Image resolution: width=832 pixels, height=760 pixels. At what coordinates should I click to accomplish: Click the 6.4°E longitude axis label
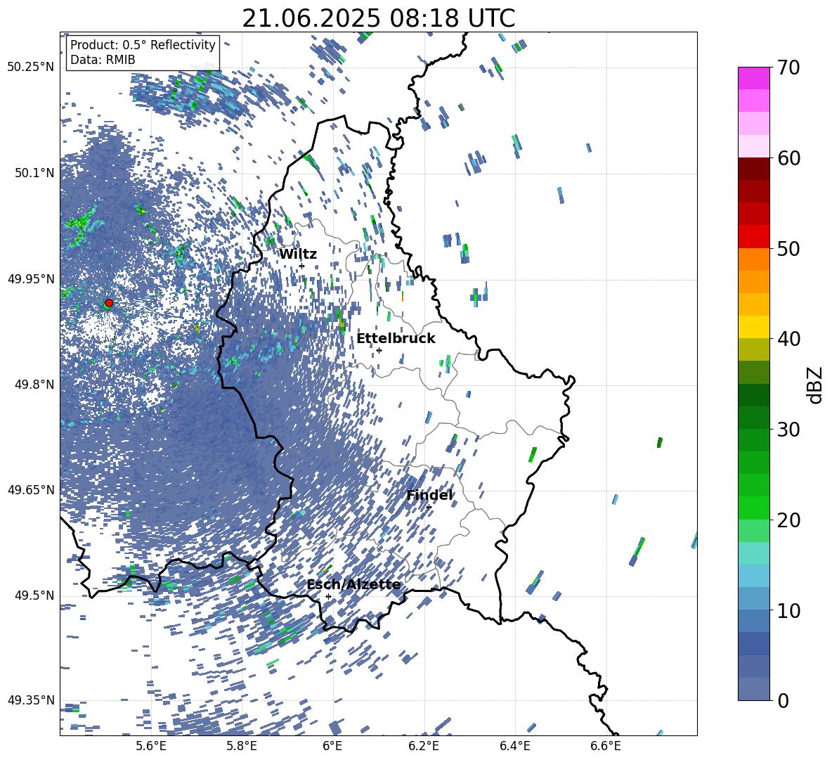(514, 746)
